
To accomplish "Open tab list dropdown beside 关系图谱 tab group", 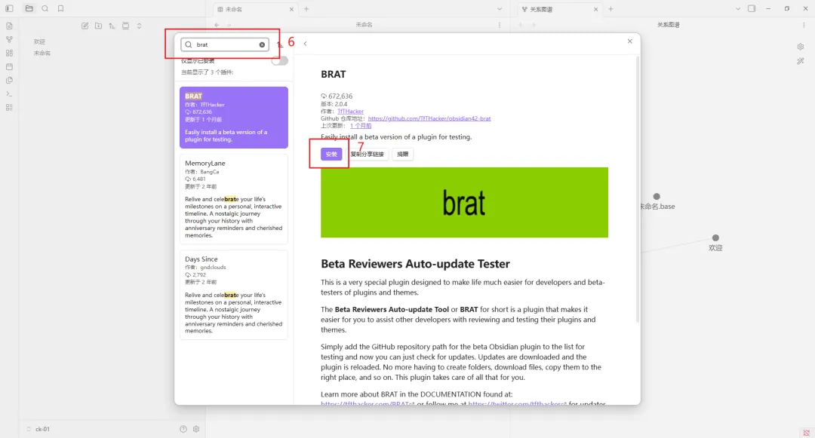I will 737,9.
